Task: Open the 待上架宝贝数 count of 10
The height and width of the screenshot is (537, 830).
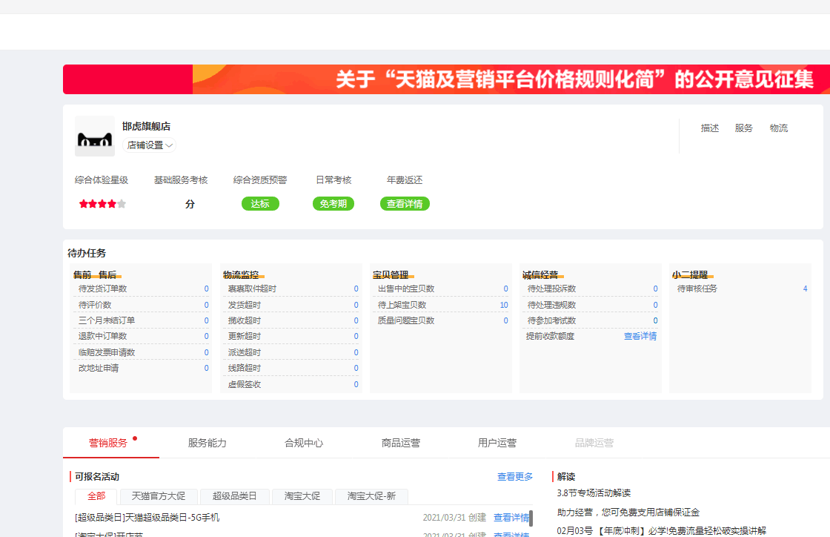Action: [x=504, y=305]
